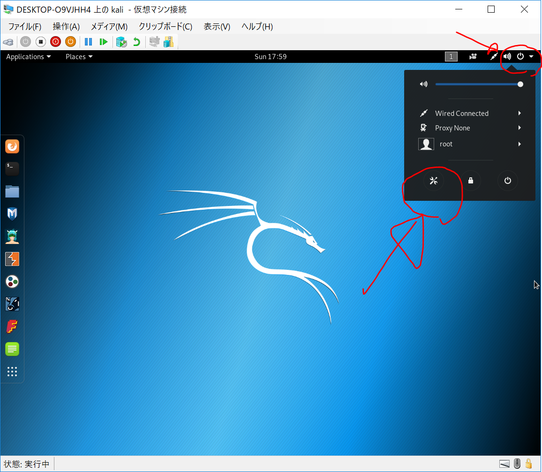Viewport: 542px width, 472px height.
Task: Open the Files folder icon in dock
Action: [x=12, y=191]
